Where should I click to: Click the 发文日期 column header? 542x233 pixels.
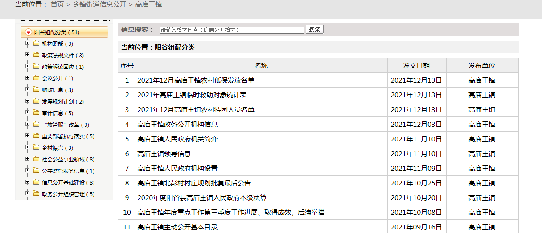tap(416, 66)
